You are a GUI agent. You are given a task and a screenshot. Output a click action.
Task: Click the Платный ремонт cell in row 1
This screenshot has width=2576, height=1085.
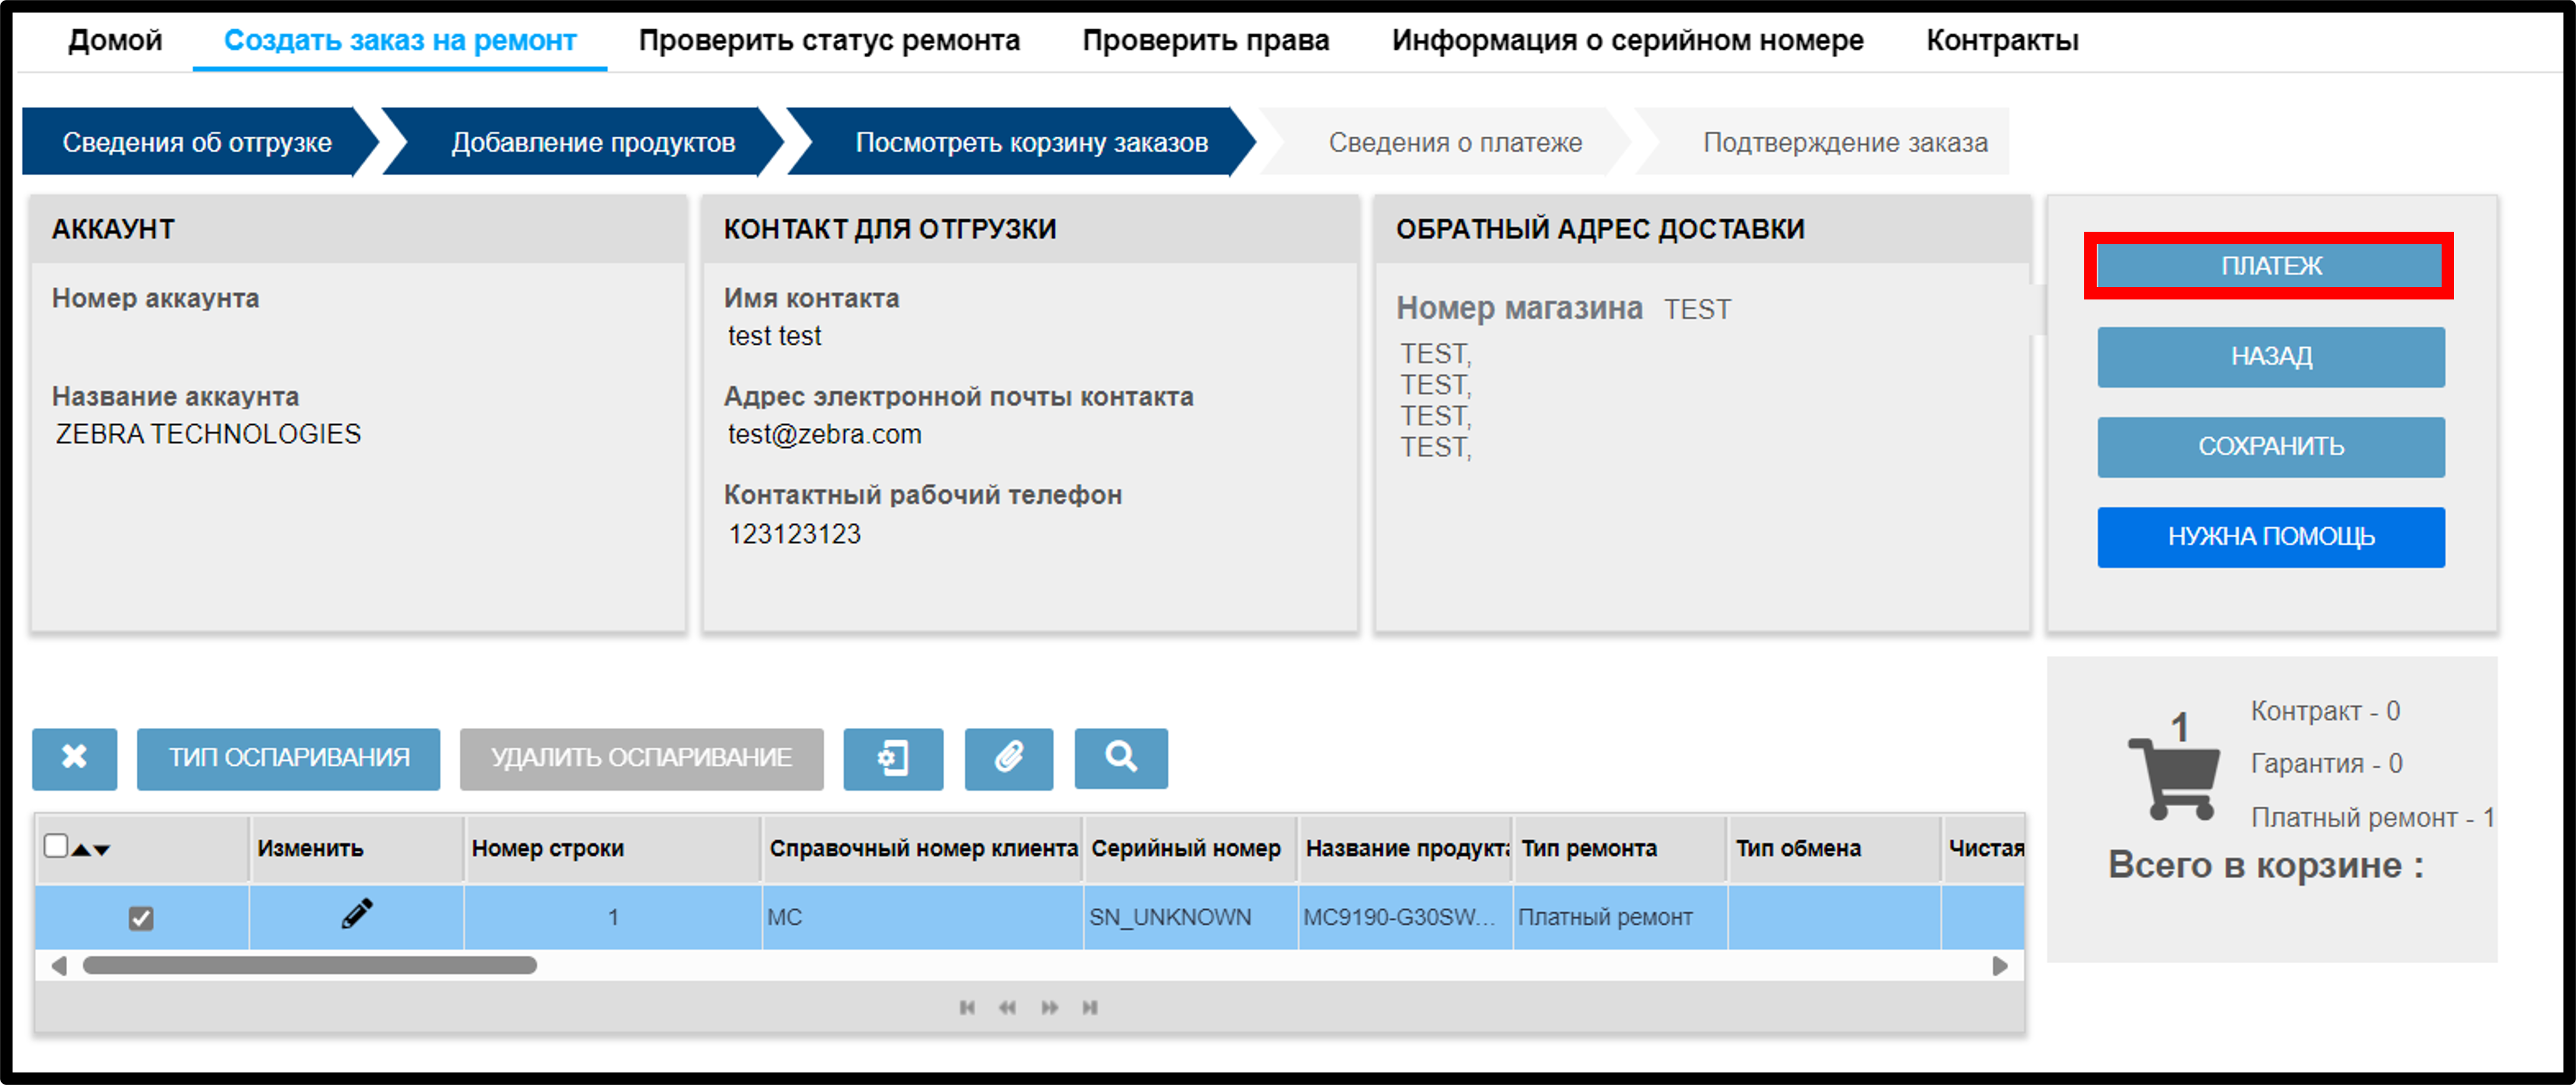tap(1620, 917)
